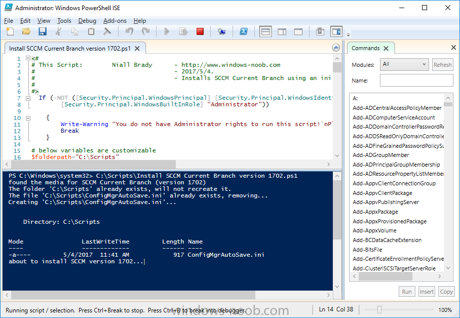Click $folderpath variable on line 16
Image resolution: width=460 pixels, height=318 pixels.
(51, 157)
